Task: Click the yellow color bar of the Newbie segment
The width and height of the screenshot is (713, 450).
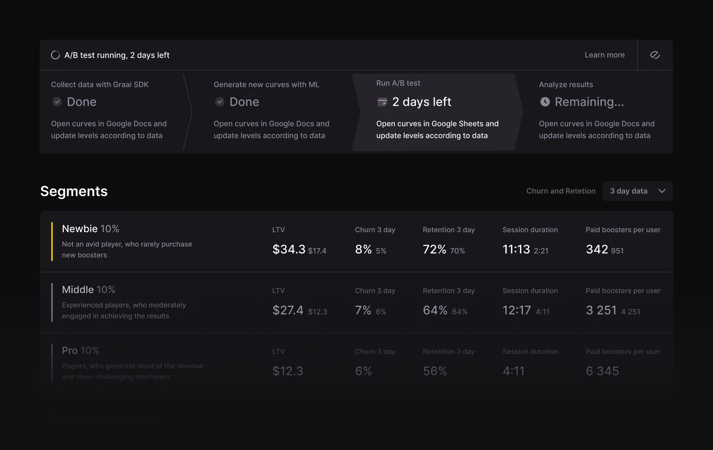Action: pos(52,241)
